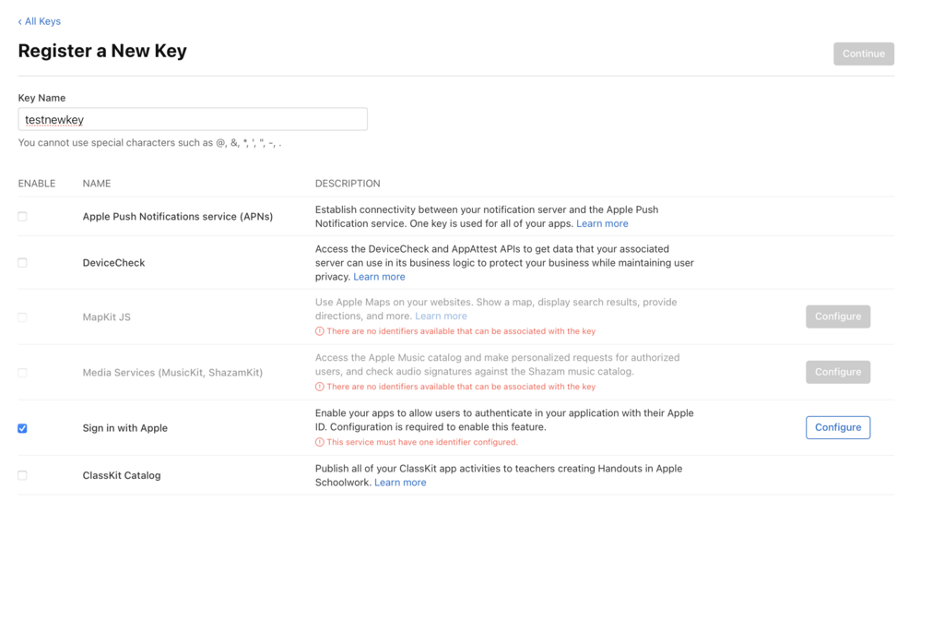Toggle the MapKit JS checkbox
This screenshot has height=621, width=944.
click(22, 317)
